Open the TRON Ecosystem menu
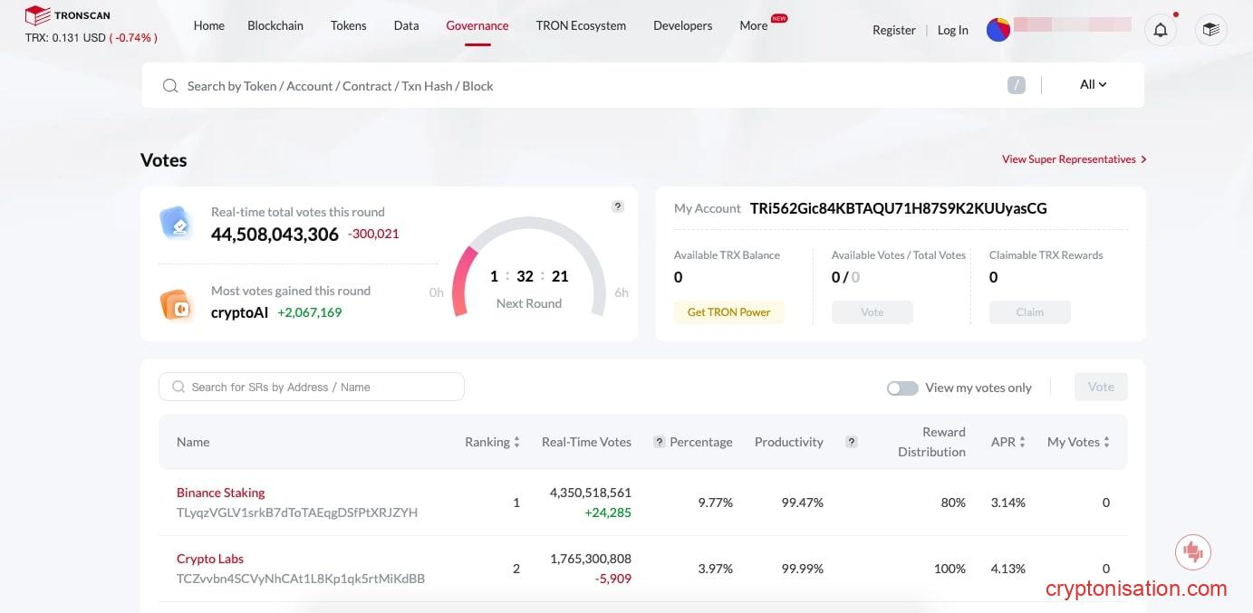The height and width of the screenshot is (613, 1253). tap(581, 25)
